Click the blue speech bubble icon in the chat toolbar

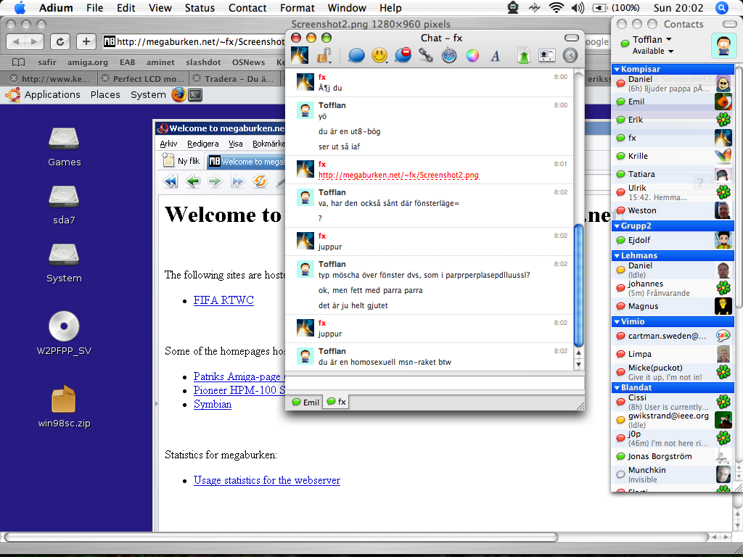[356, 55]
